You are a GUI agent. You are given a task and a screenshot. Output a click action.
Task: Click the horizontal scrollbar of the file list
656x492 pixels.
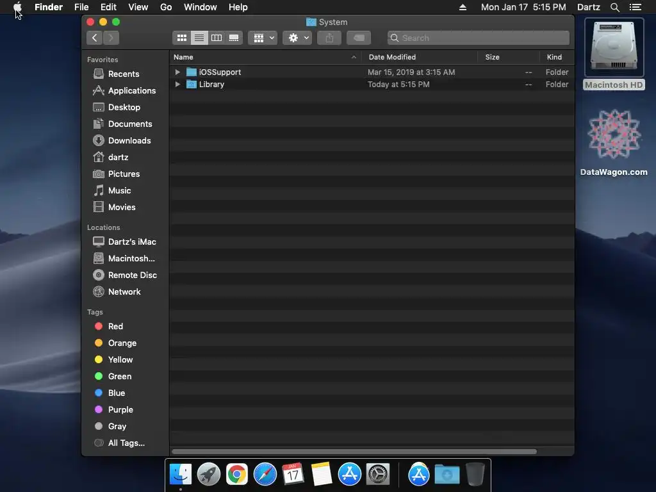[354, 452]
